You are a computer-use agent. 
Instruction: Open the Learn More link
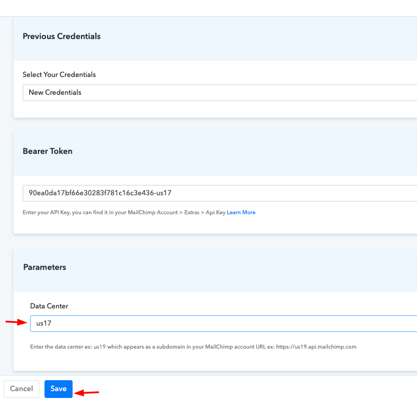coord(241,212)
